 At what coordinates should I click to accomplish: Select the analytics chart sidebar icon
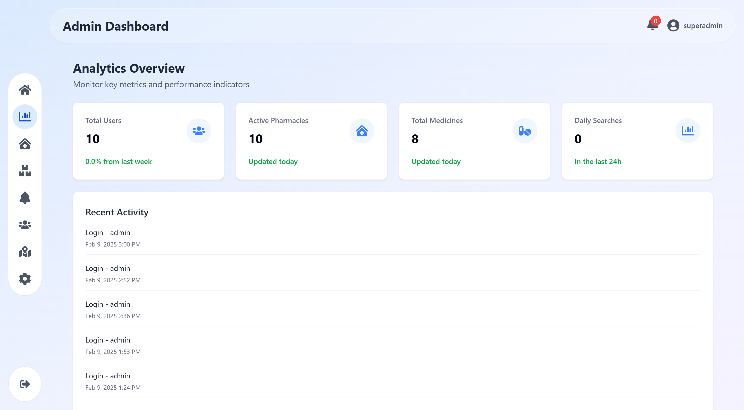(25, 117)
